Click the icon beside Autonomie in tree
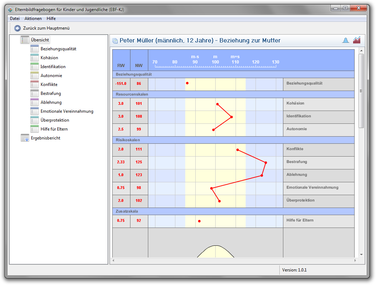 pos(35,75)
